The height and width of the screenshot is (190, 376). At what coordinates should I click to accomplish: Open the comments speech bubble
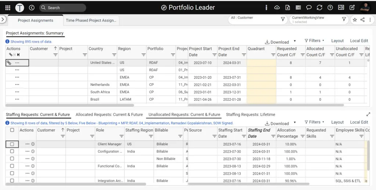click(309, 8)
